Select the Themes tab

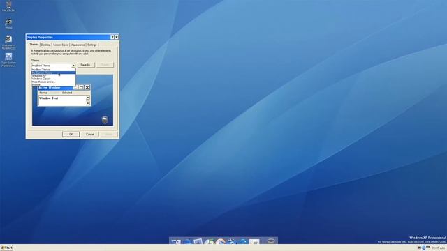pyautogui.click(x=34, y=45)
